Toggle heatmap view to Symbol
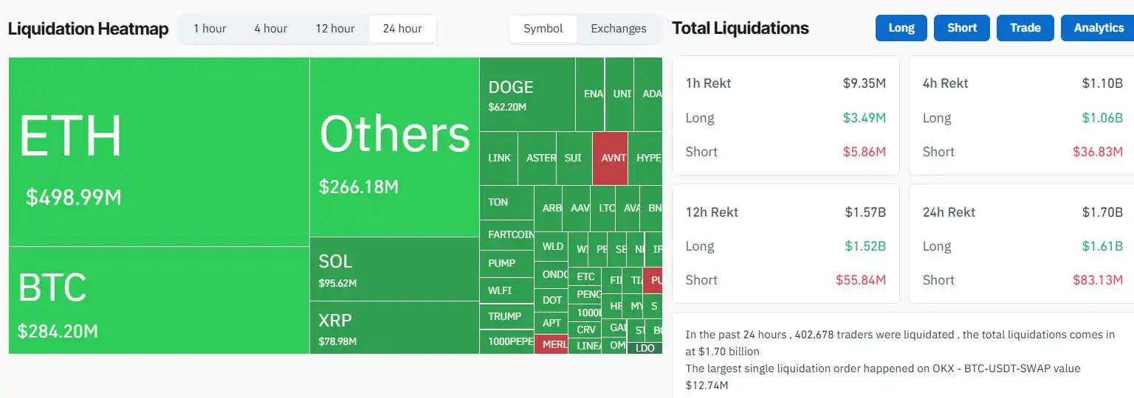Image resolution: width=1134 pixels, height=398 pixels. click(543, 29)
